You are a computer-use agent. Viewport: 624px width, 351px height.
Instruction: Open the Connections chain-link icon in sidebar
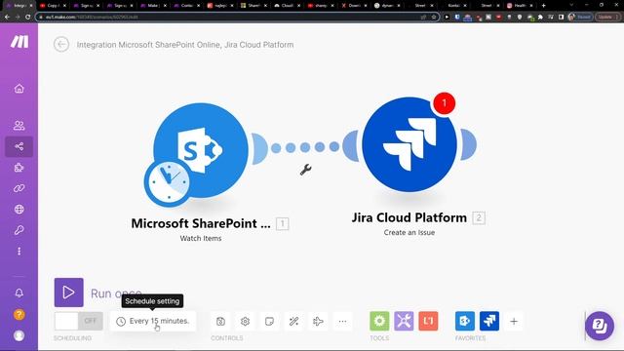(x=19, y=188)
